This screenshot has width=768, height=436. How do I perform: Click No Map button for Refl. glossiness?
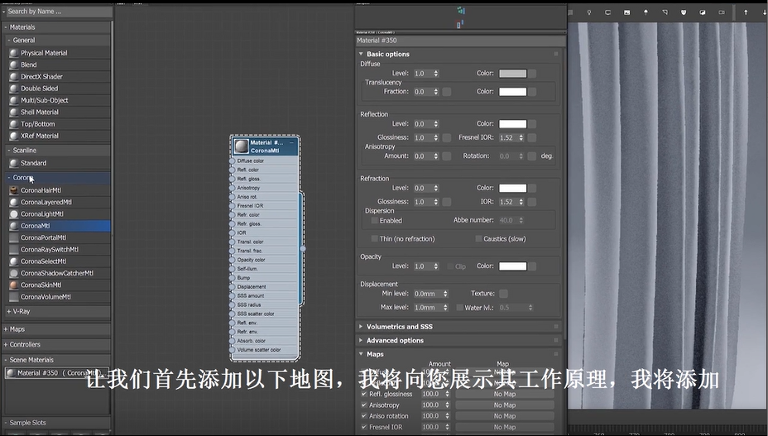[x=505, y=394]
